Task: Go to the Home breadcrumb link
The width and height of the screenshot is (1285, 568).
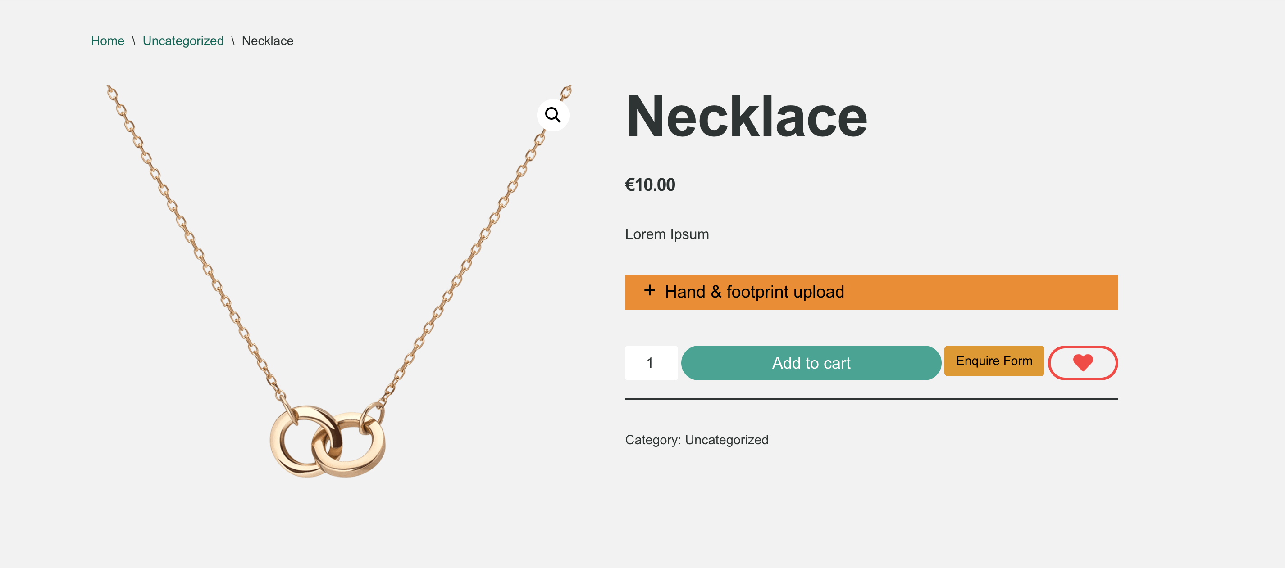Action: (107, 41)
